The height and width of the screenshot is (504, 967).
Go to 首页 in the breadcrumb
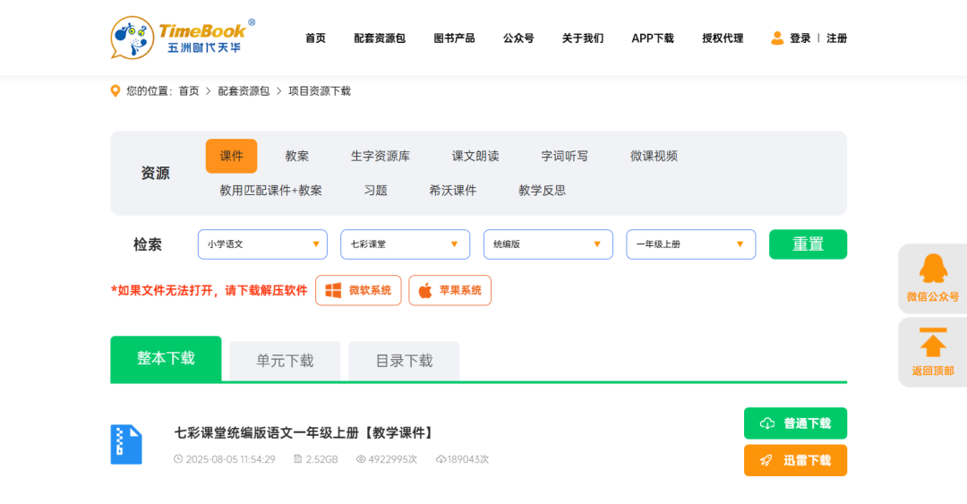click(189, 91)
